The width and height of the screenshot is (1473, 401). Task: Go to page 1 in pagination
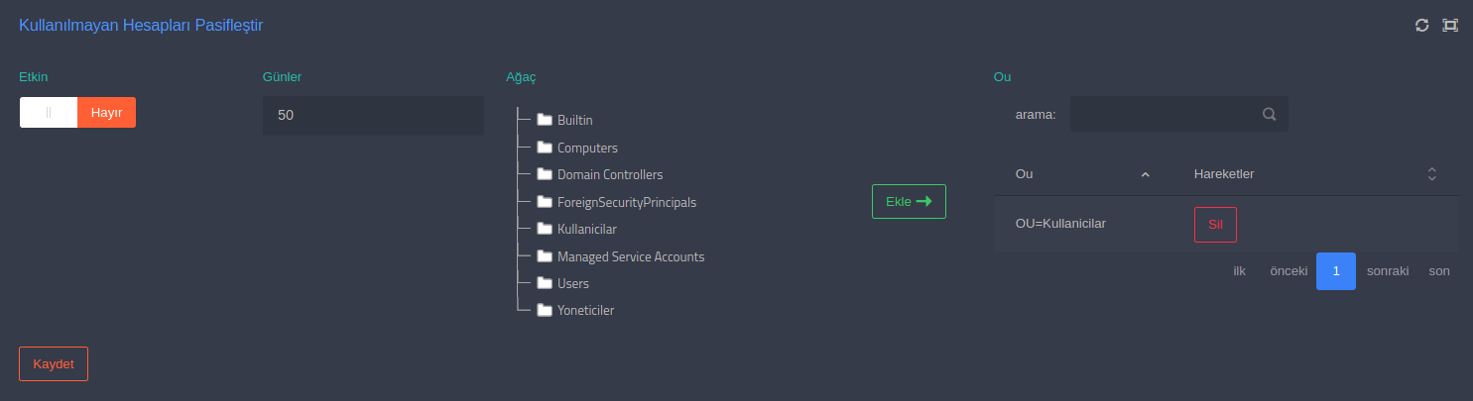(1336, 271)
